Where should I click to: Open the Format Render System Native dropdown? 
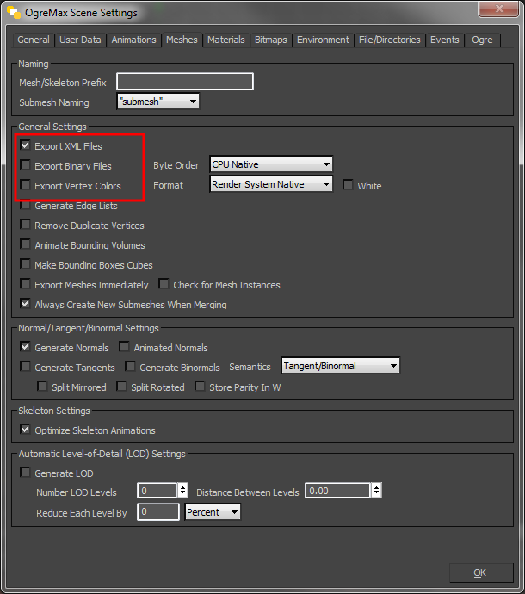pos(271,184)
